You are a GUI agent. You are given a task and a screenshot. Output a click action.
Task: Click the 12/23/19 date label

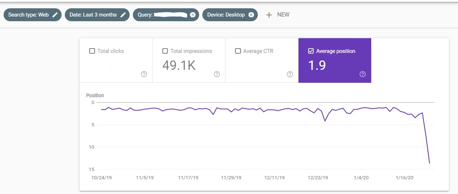pos(318,177)
